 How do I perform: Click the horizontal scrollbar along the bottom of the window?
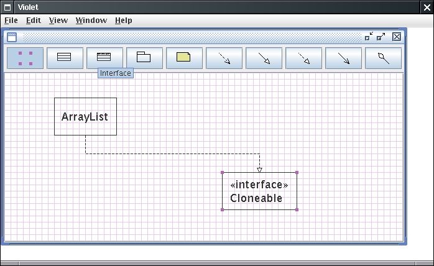tap(217, 264)
